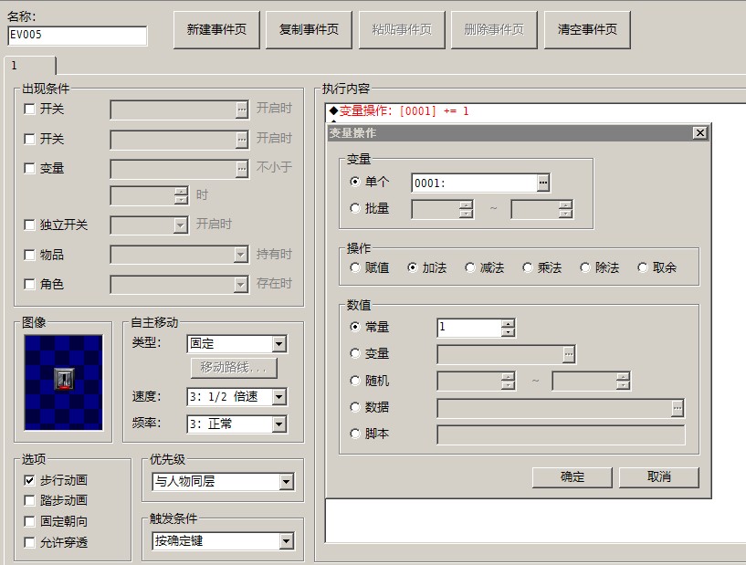
Task: Open the 触发条件 dropdown 按确定键
Action: [x=286, y=540]
